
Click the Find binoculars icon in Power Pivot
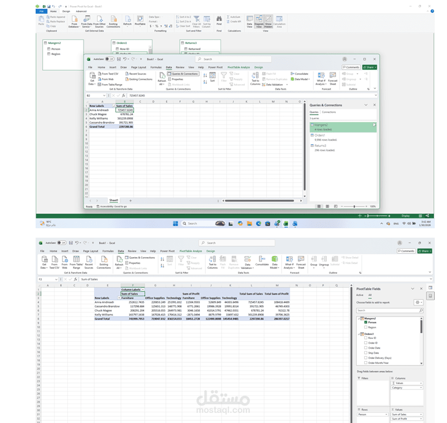[x=219, y=20]
